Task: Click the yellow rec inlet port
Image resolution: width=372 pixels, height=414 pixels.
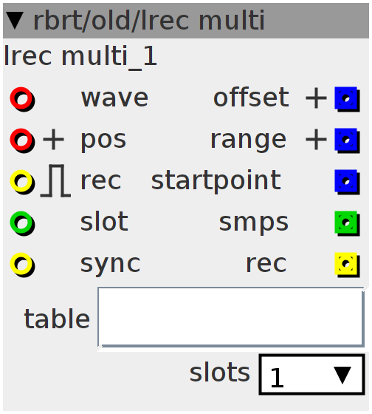Action: pos(22,182)
